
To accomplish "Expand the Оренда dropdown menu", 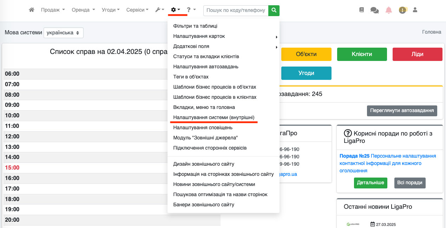I will click(x=83, y=10).
